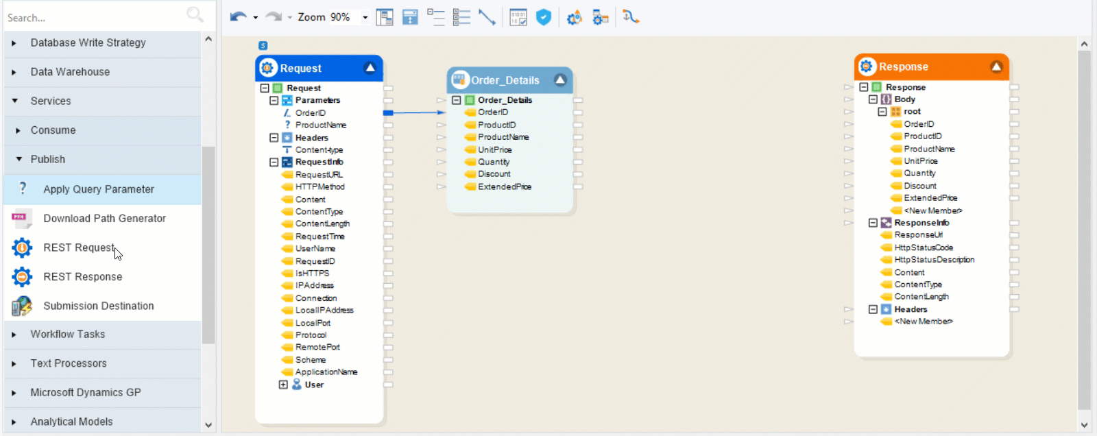Expand the User node in Request tree

[x=283, y=385]
